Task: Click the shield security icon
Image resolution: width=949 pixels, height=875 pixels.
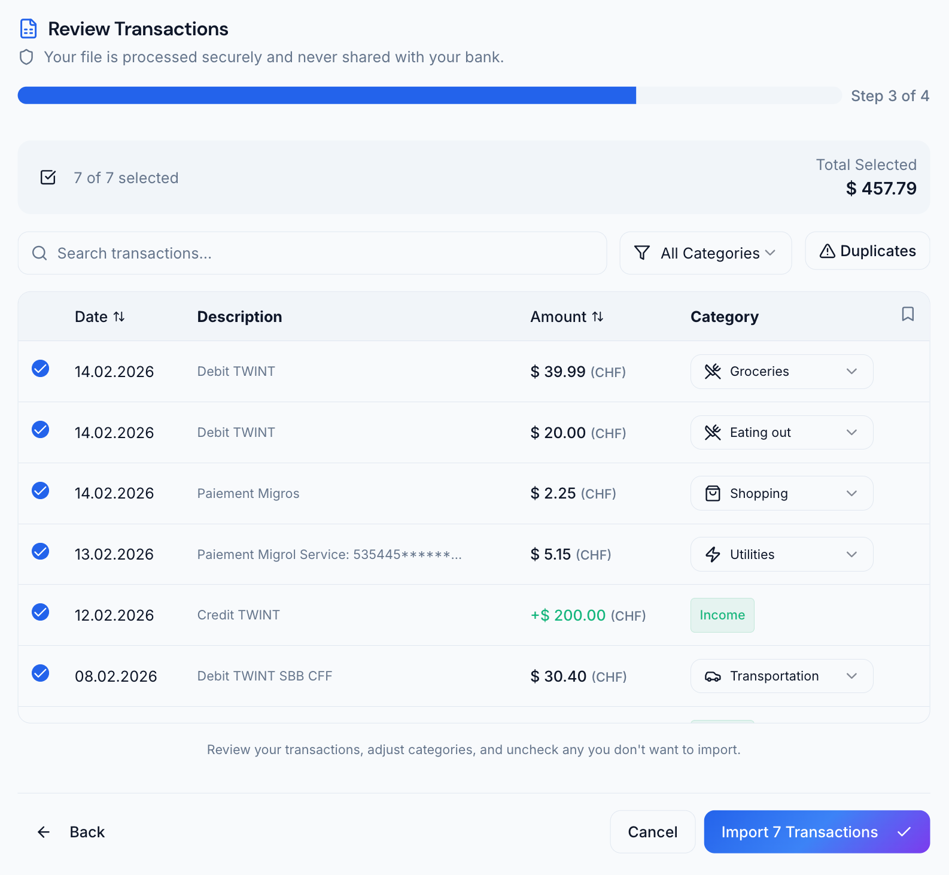Action: pyautogui.click(x=26, y=57)
